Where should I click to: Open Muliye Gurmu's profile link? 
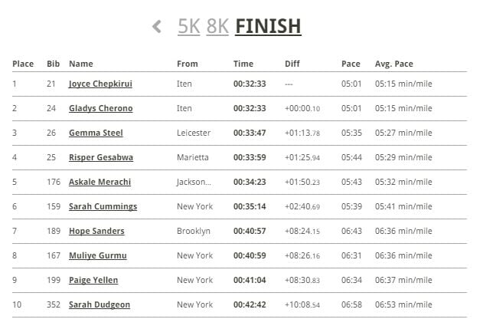(98, 255)
